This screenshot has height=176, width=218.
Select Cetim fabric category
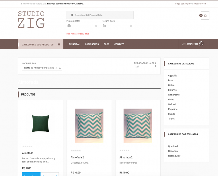171,85
